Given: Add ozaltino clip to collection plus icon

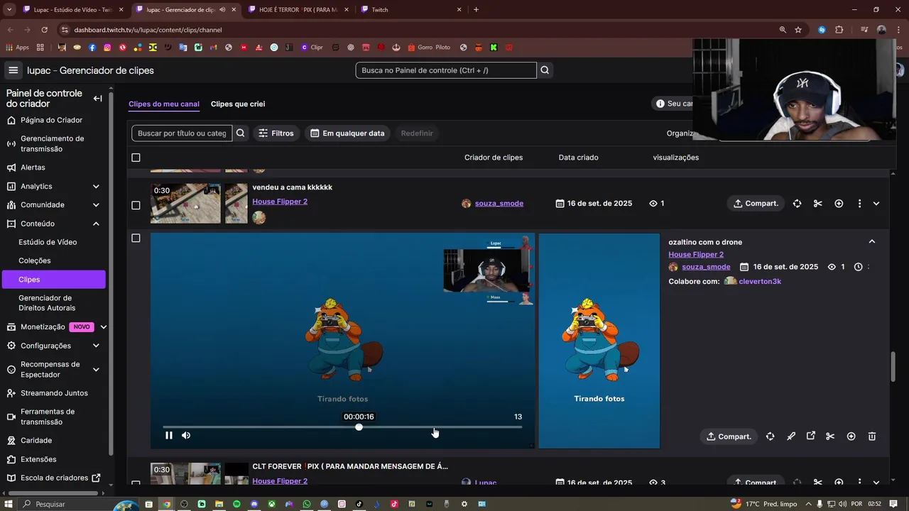Looking at the screenshot, I should 851,436.
